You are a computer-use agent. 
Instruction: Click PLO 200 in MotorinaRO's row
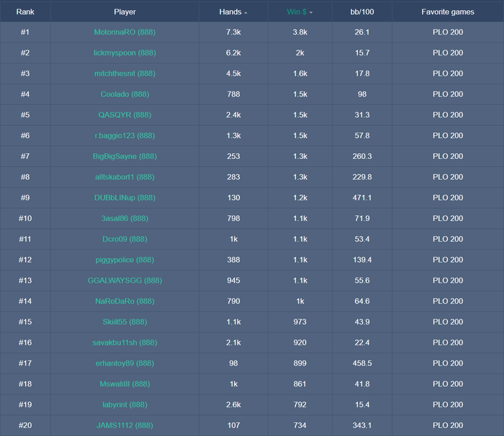point(448,32)
